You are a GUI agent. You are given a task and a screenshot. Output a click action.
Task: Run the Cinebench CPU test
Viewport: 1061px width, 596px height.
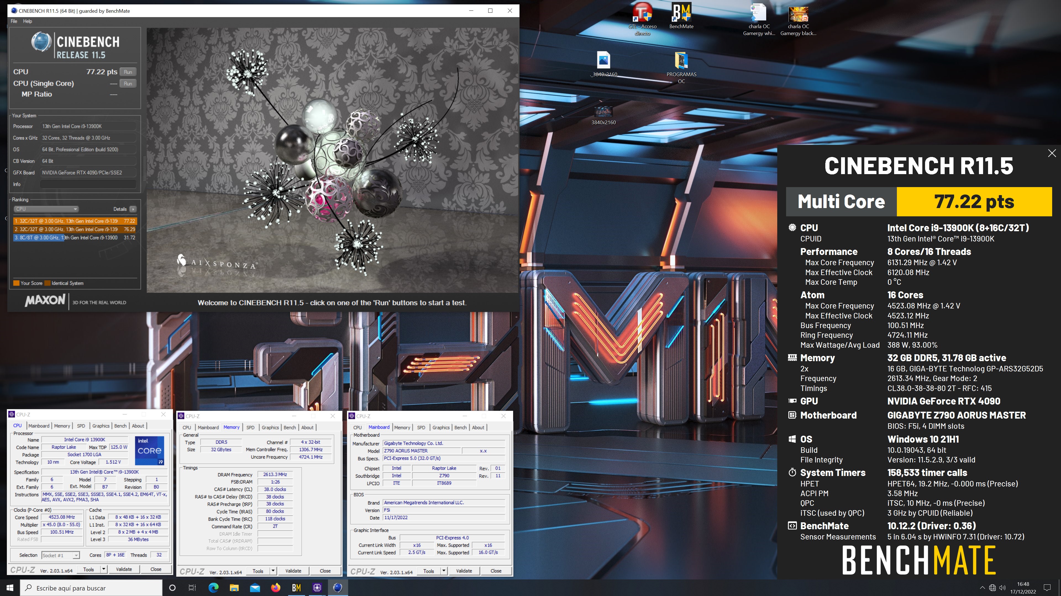click(128, 72)
